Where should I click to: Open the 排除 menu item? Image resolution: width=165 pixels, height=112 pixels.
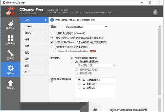tap(34, 40)
